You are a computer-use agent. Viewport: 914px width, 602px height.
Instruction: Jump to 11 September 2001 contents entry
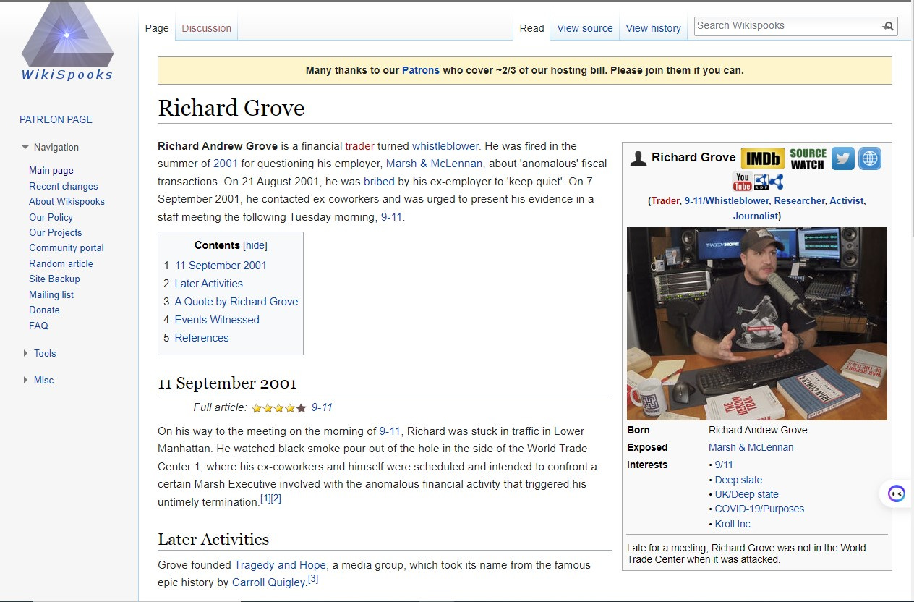point(221,266)
